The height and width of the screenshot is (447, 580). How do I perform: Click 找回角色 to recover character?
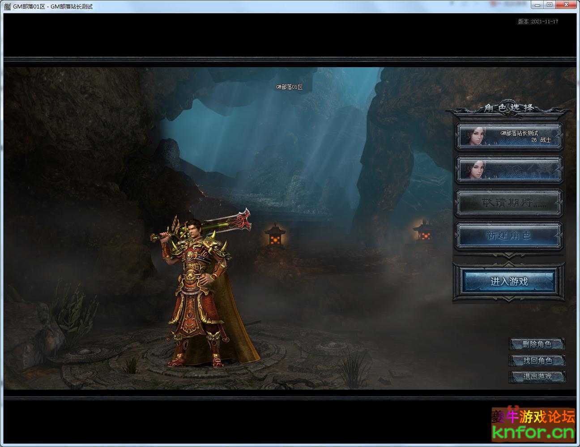[537, 360]
